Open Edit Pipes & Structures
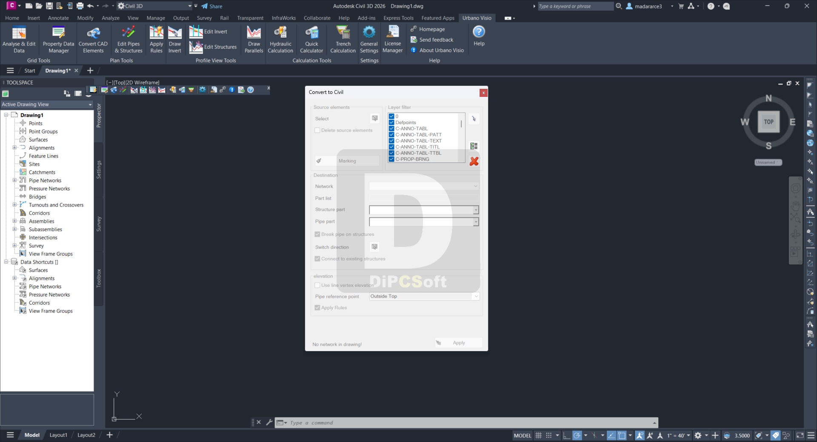This screenshot has height=442, width=817. pos(129,40)
